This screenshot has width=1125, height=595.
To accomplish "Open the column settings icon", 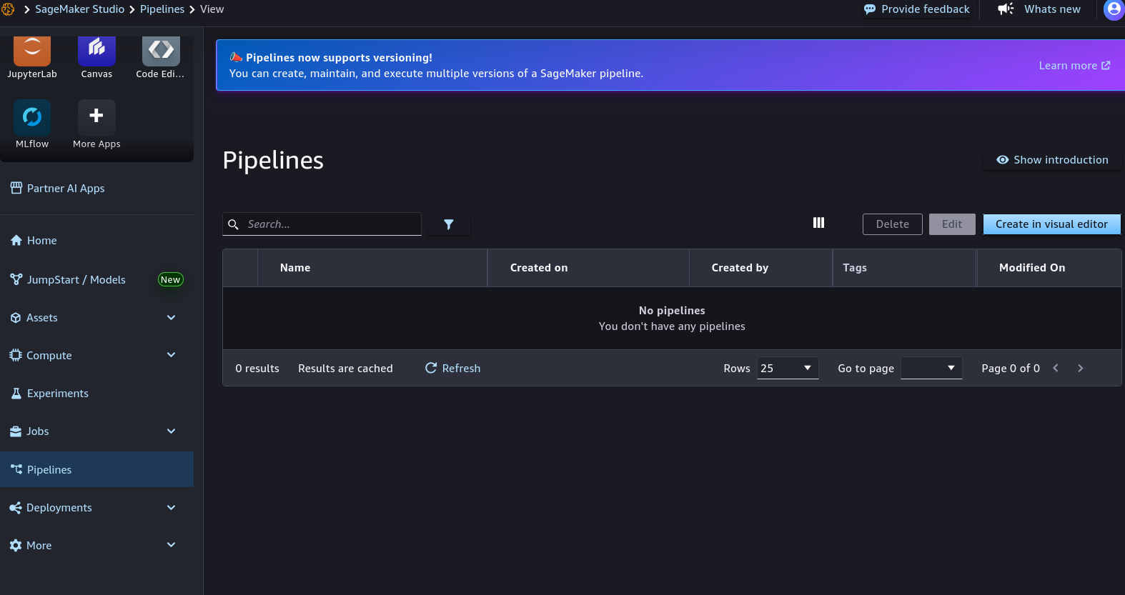I will (818, 223).
